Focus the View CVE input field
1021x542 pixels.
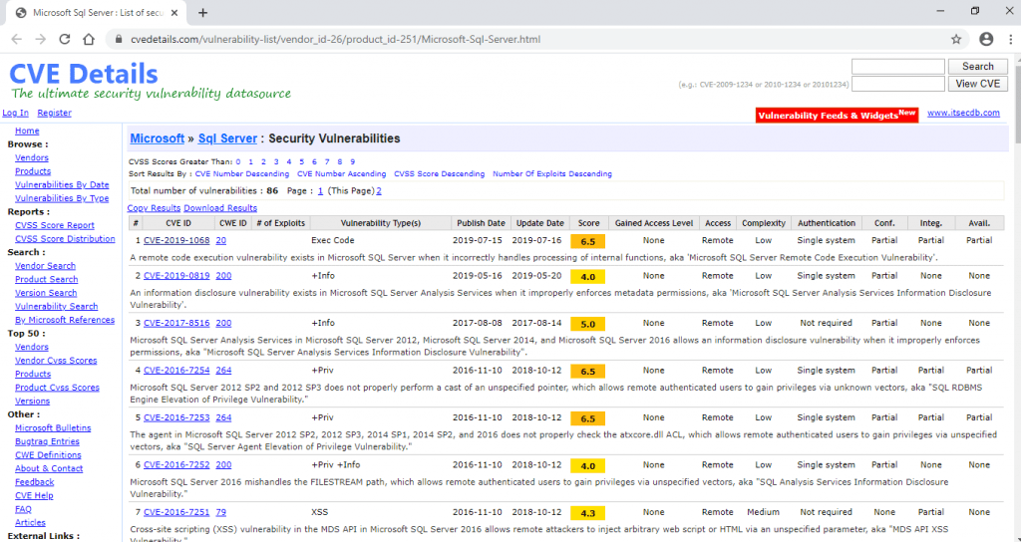(898, 84)
